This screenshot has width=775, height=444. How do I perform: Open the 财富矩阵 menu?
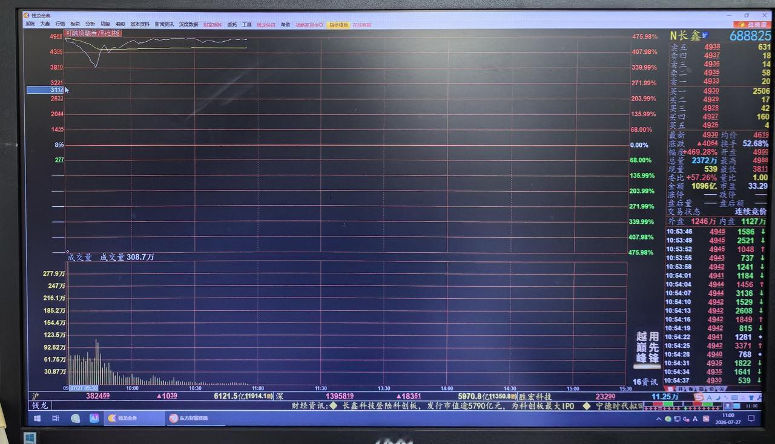click(x=213, y=25)
